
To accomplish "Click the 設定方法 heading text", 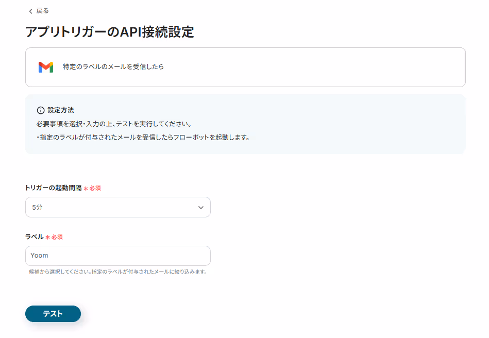I will pyautogui.click(x=60, y=110).
